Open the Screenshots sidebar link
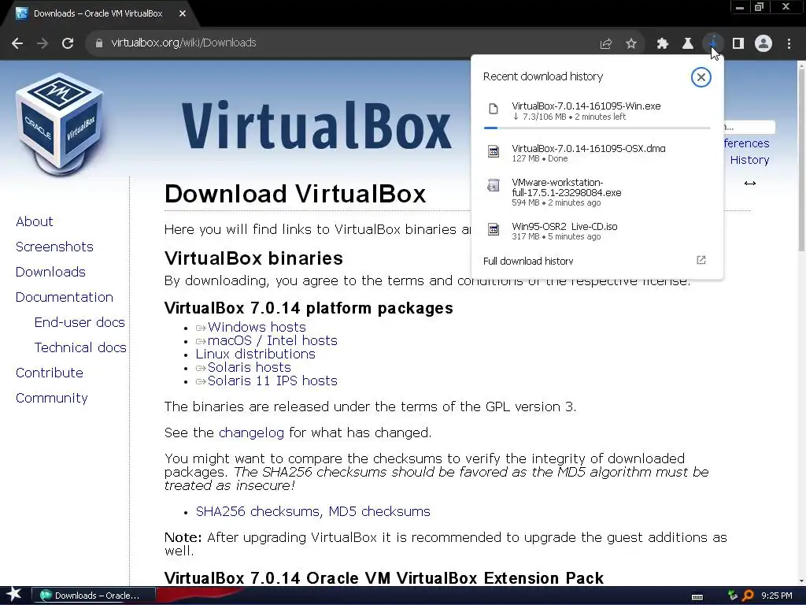Viewport: 806px width, 605px height. click(54, 247)
